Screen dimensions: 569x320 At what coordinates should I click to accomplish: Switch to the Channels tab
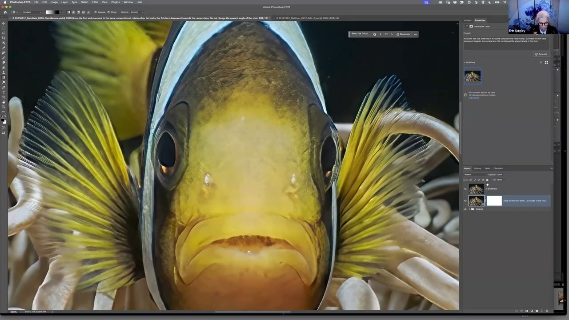498,168
